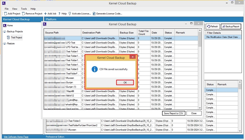
Task: Click the app K icon in main title bar
Action: click(4, 3)
